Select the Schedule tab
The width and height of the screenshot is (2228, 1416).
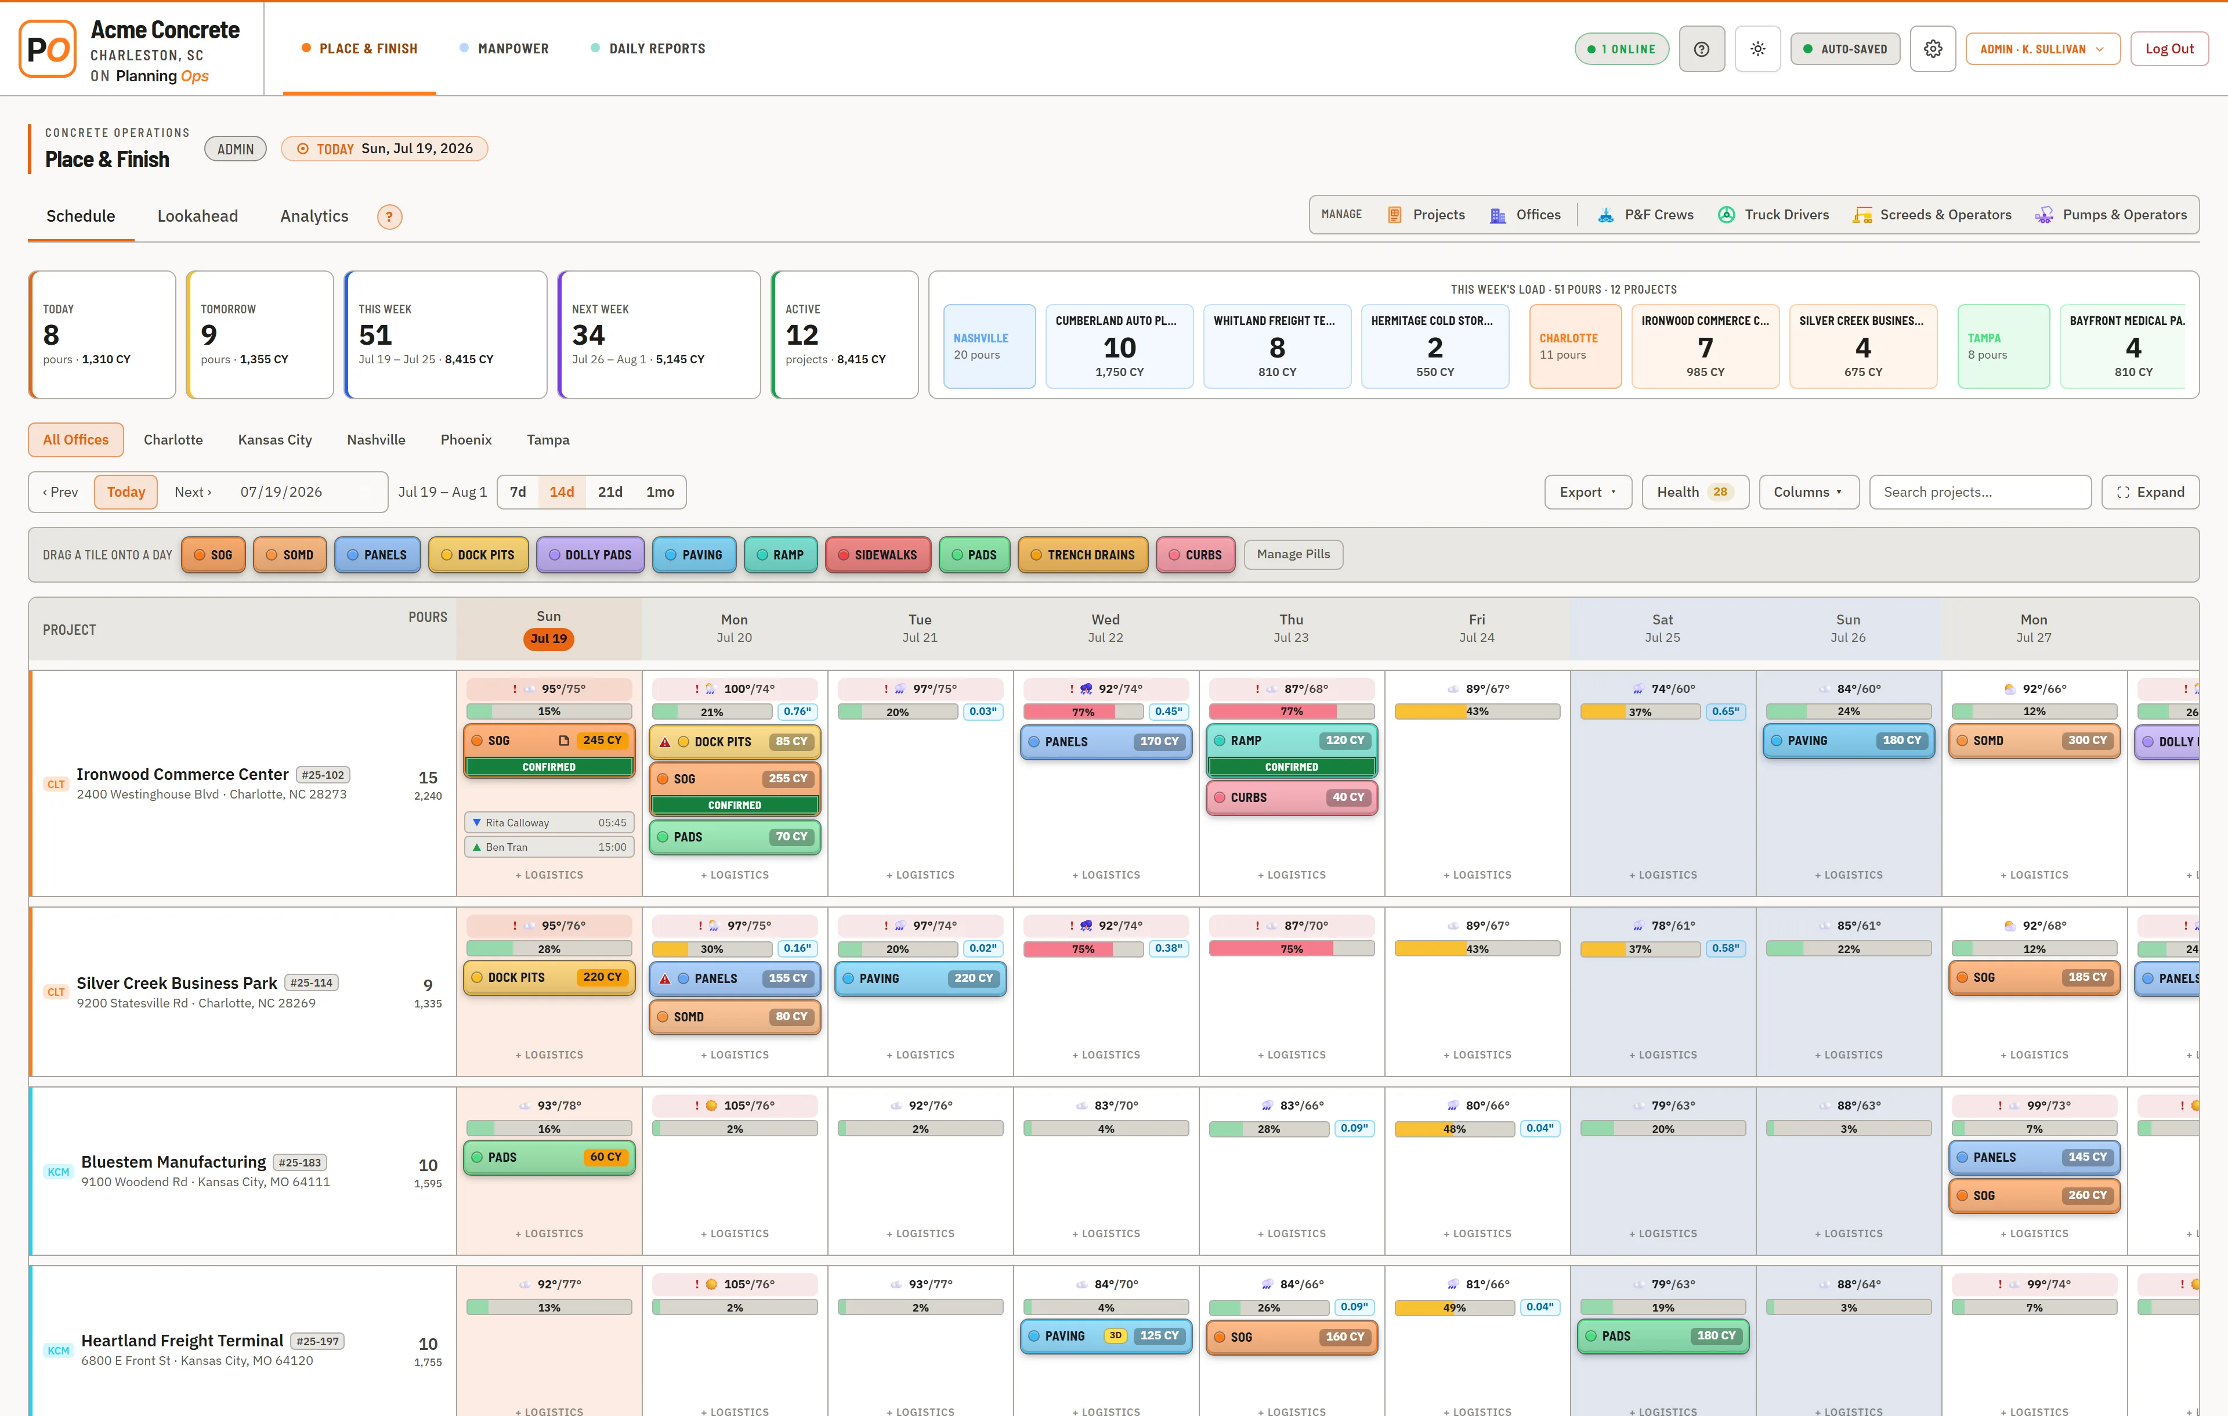point(81,216)
